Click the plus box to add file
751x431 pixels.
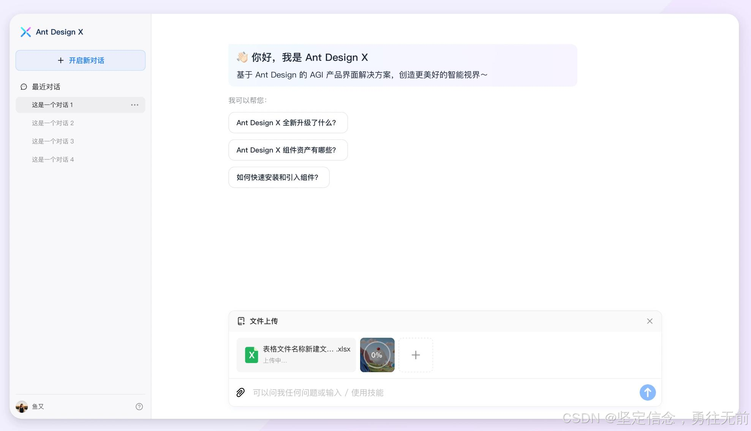[416, 355]
